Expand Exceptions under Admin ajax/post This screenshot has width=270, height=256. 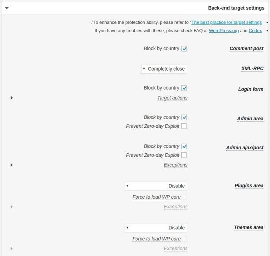point(11,165)
